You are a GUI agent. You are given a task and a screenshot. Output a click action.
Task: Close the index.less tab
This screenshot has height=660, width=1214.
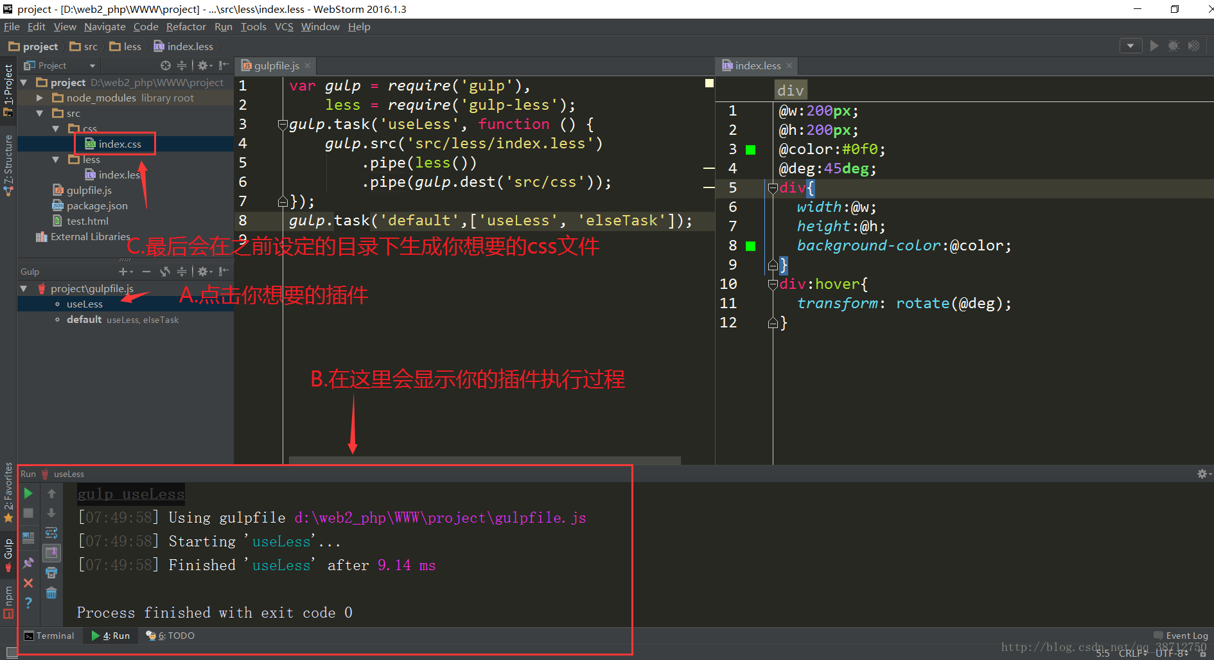(x=789, y=65)
